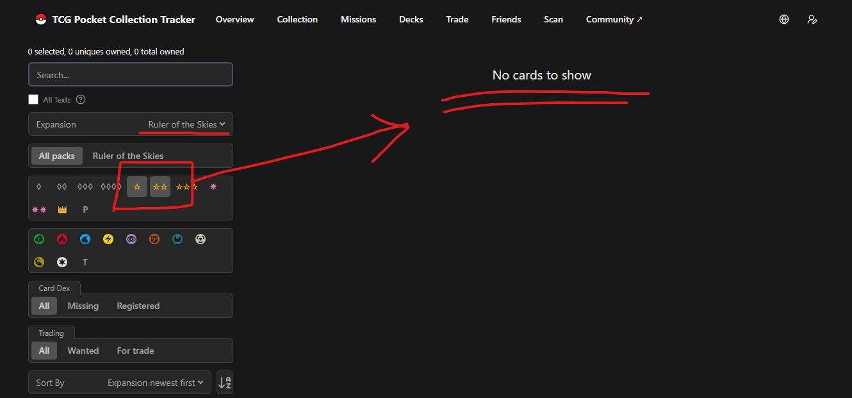Select the All packs tab
Viewport: 852px width, 398px height.
56,156
